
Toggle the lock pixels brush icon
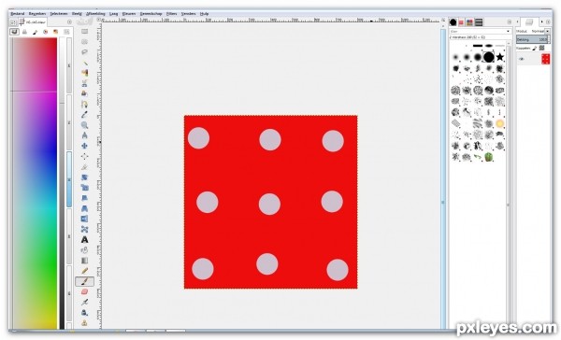[535, 48]
